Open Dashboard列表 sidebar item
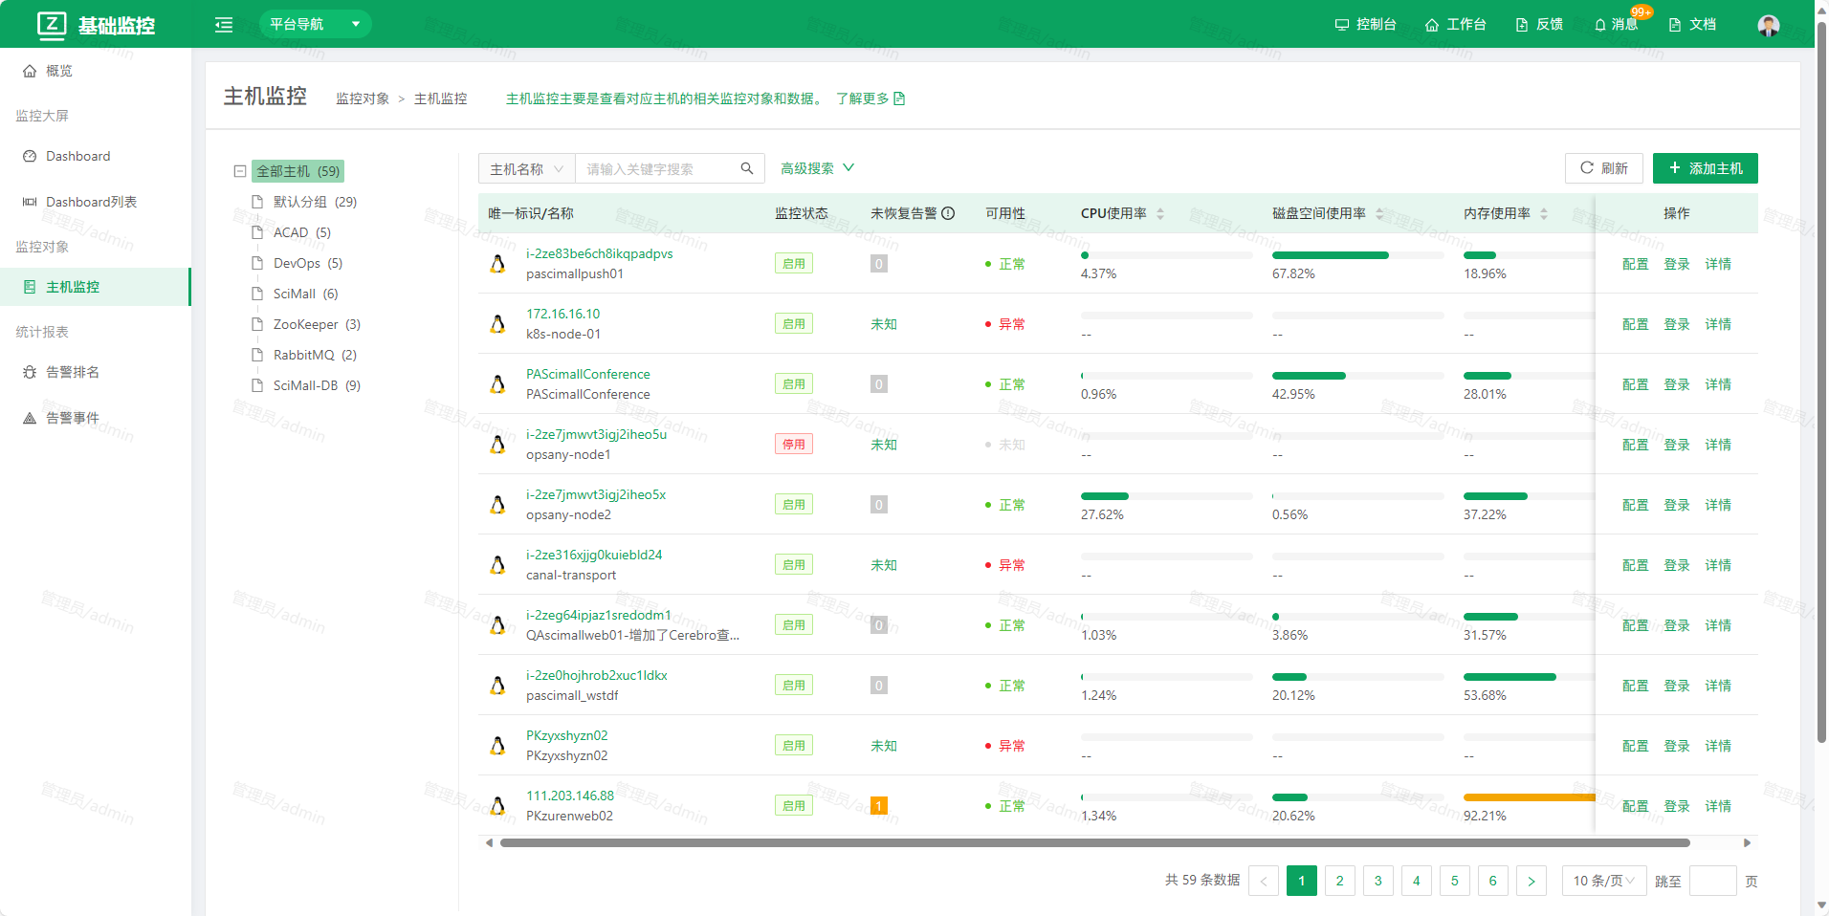This screenshot has width=1829, height=916. (95, 202)
